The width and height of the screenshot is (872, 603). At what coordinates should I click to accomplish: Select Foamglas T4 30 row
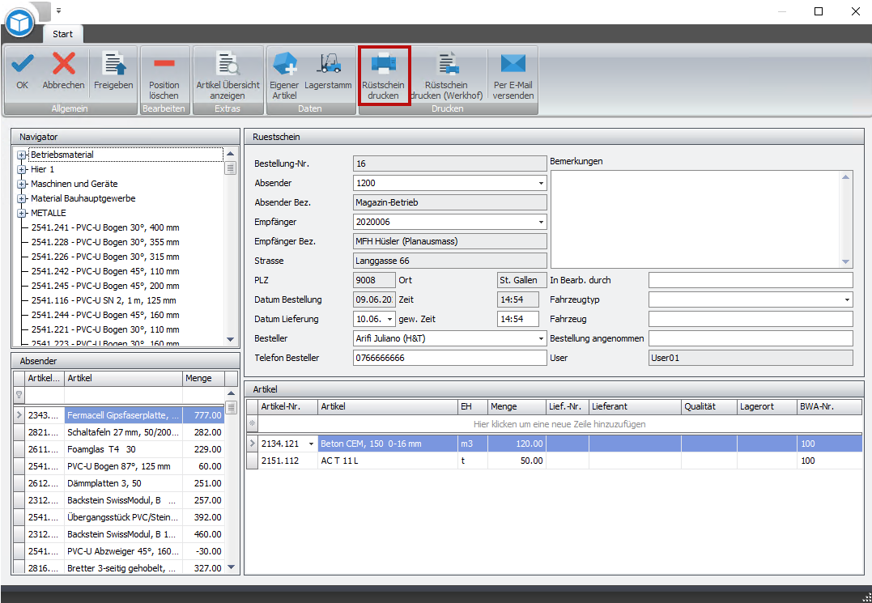[120, 449]
